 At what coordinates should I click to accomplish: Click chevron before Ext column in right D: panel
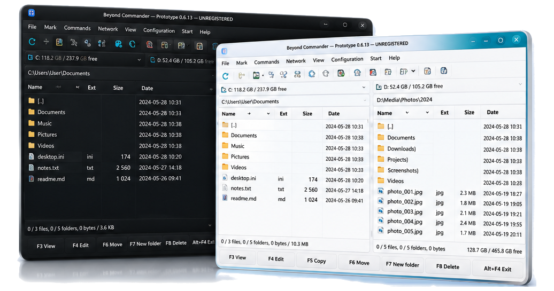[x=427, y=113]
